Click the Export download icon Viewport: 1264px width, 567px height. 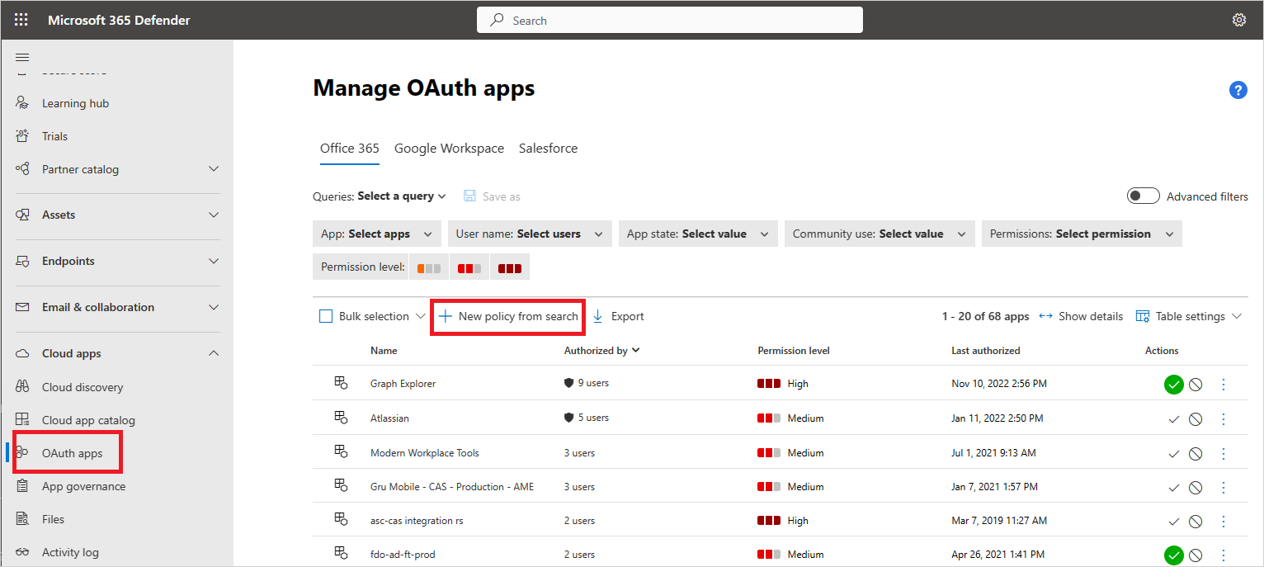[598, 316]
